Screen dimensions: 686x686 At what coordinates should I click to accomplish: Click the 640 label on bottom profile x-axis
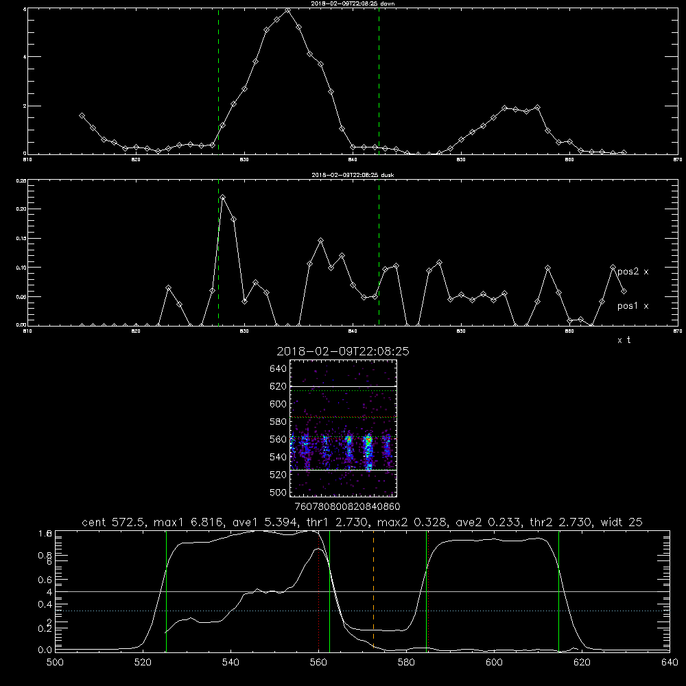pyautogui.click(x=670, y=663)
